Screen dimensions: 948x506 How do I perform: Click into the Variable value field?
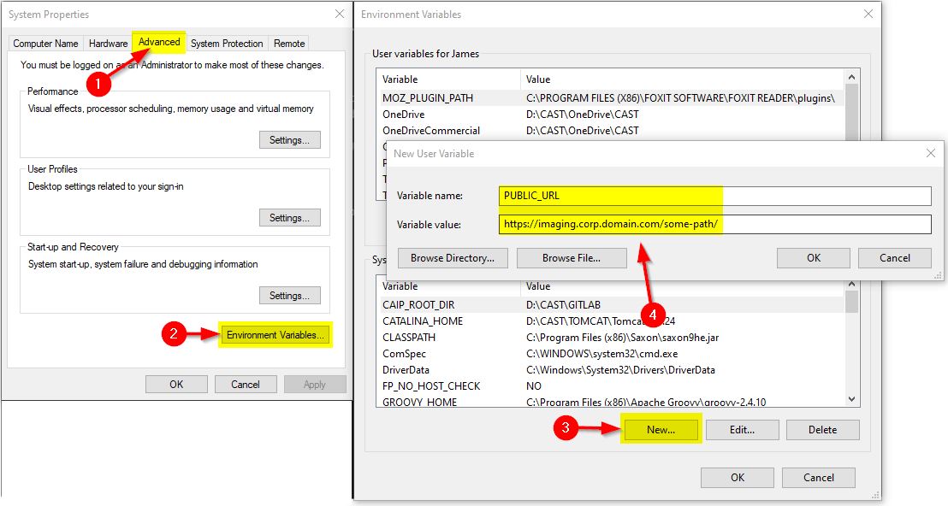715,225
